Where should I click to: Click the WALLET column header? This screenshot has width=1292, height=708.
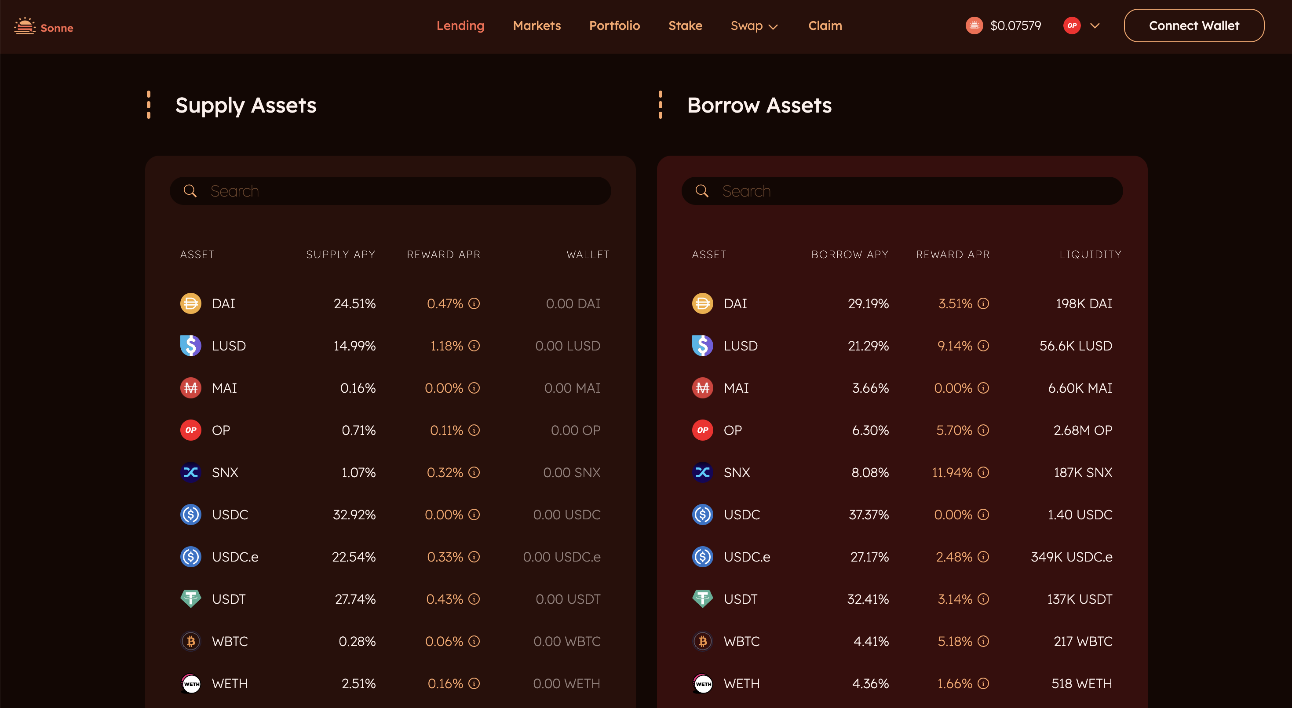588,254
